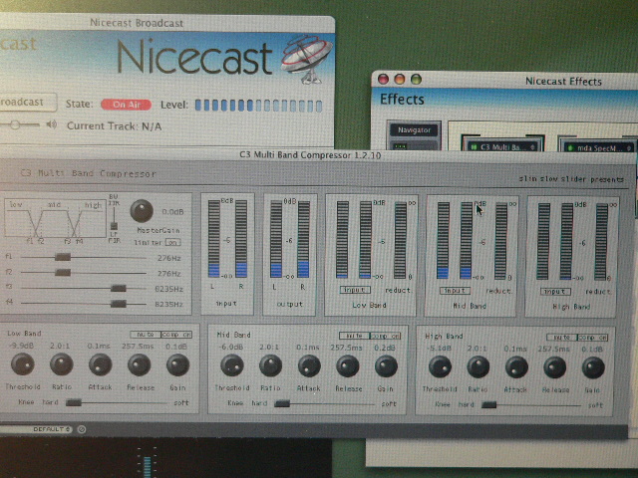
Task: Adjust the High Band Threshold knob
Action: tap(440, 367)
